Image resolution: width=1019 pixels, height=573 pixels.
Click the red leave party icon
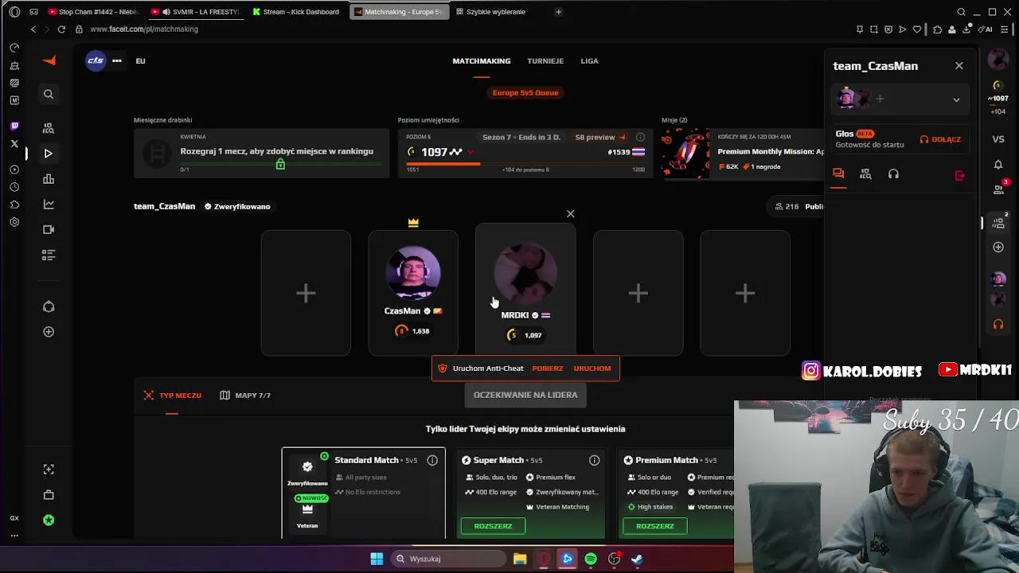click(x=959, y=175)
